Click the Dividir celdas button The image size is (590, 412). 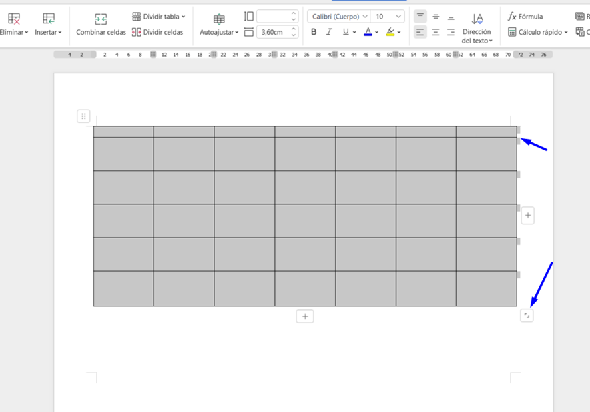[x=157, y=32]
